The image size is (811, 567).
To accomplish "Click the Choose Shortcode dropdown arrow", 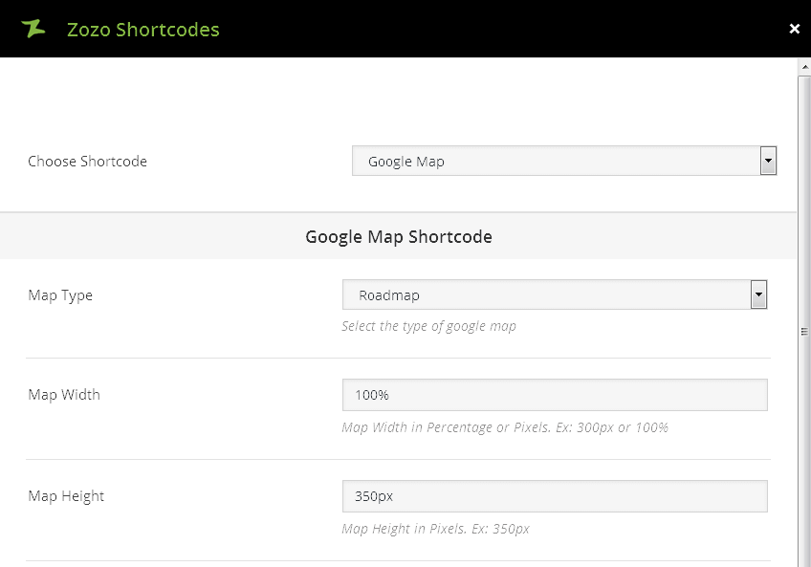I will (x=768, y=162).
